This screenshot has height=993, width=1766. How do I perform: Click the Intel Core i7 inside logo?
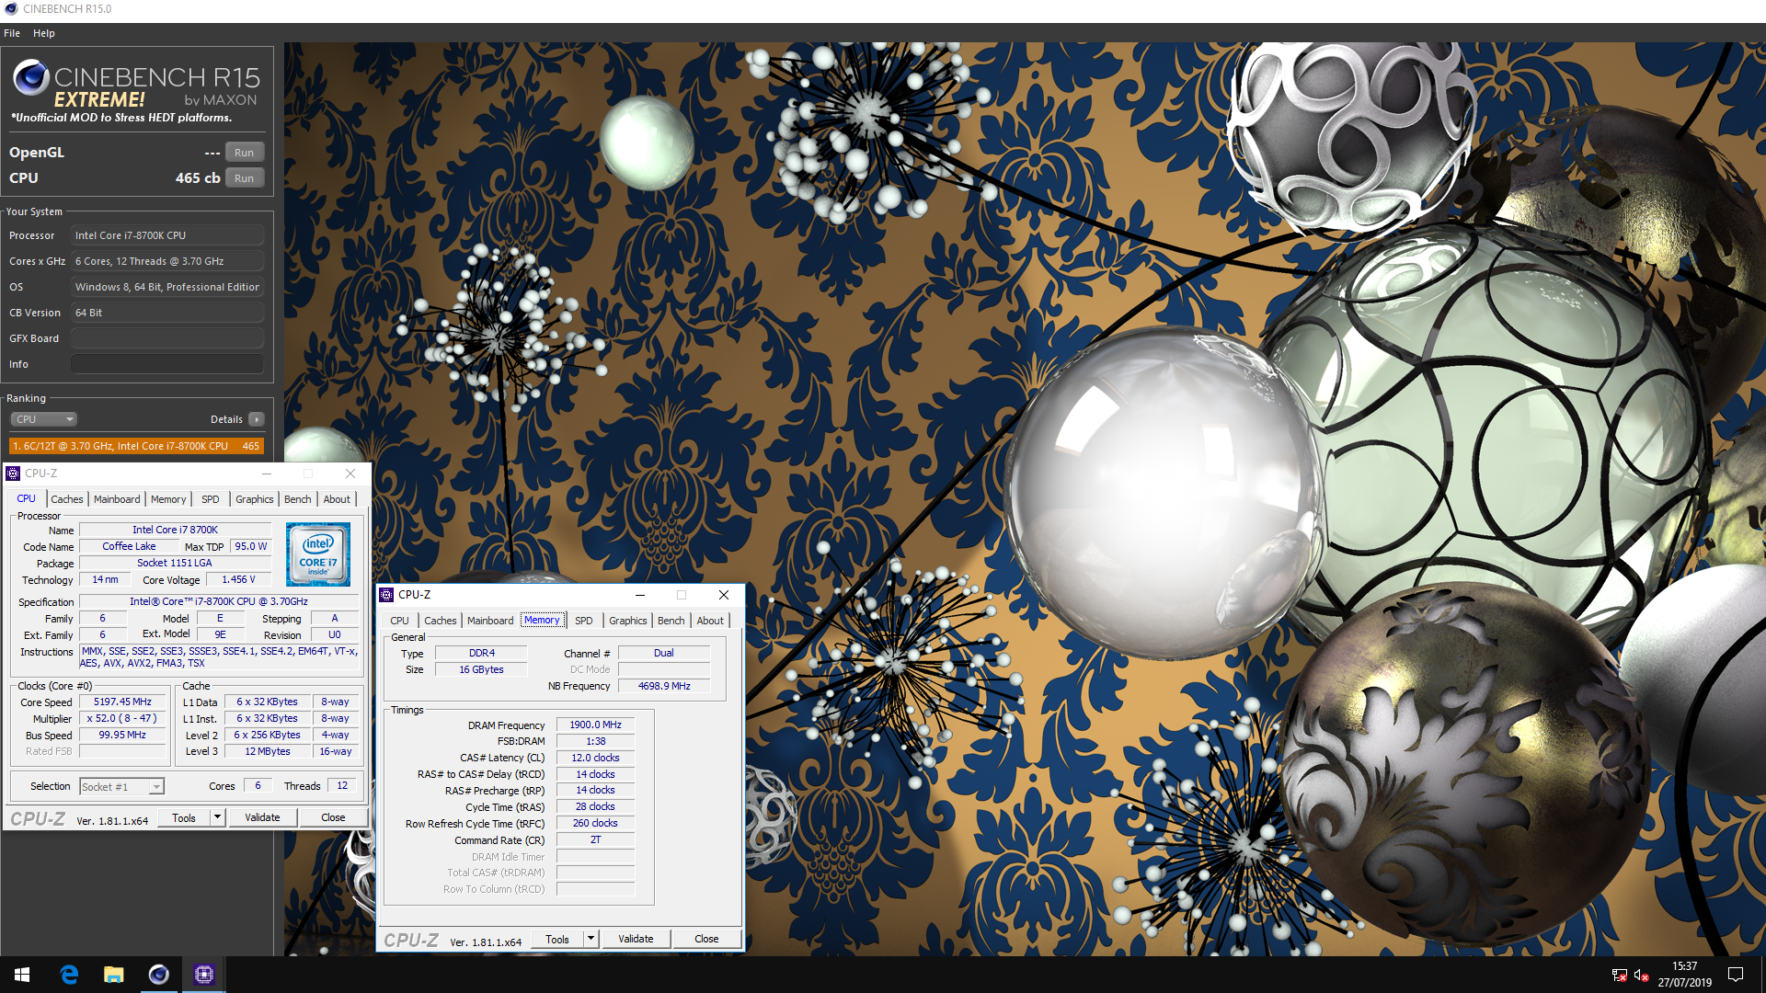[318, 554]
